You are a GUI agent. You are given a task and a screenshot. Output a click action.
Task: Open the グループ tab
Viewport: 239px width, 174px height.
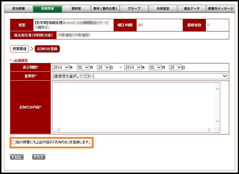coord(134,9)
